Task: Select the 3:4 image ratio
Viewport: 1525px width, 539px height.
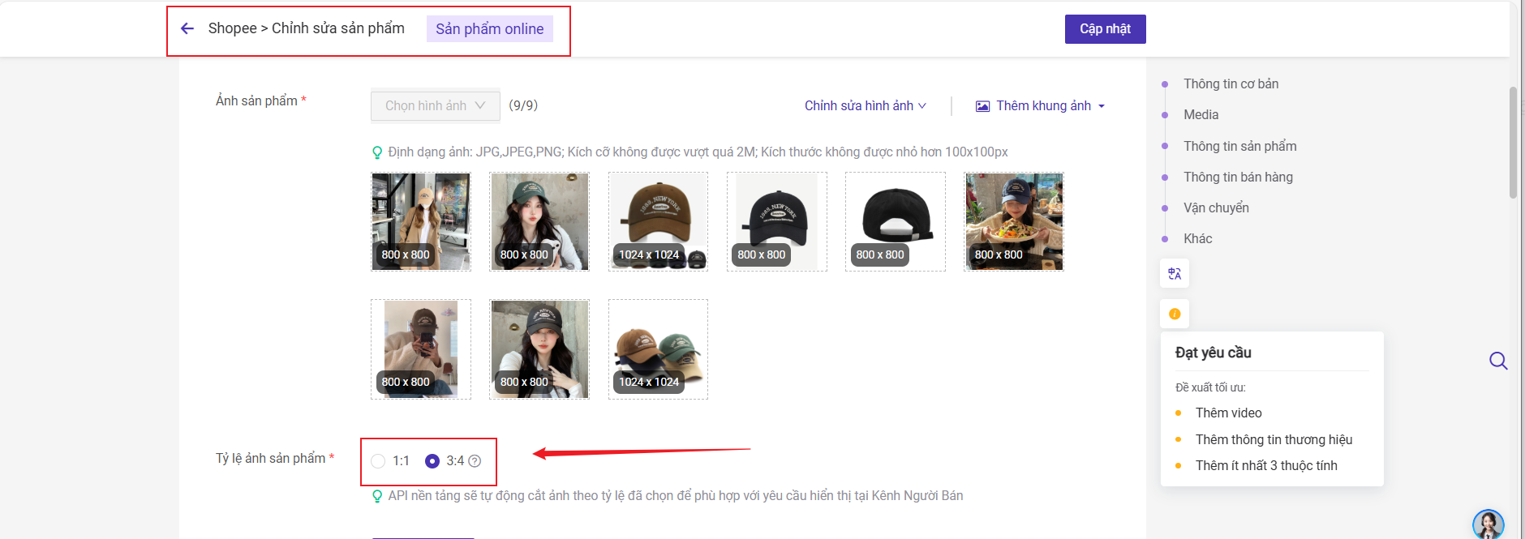Action: tap(432, 461)
